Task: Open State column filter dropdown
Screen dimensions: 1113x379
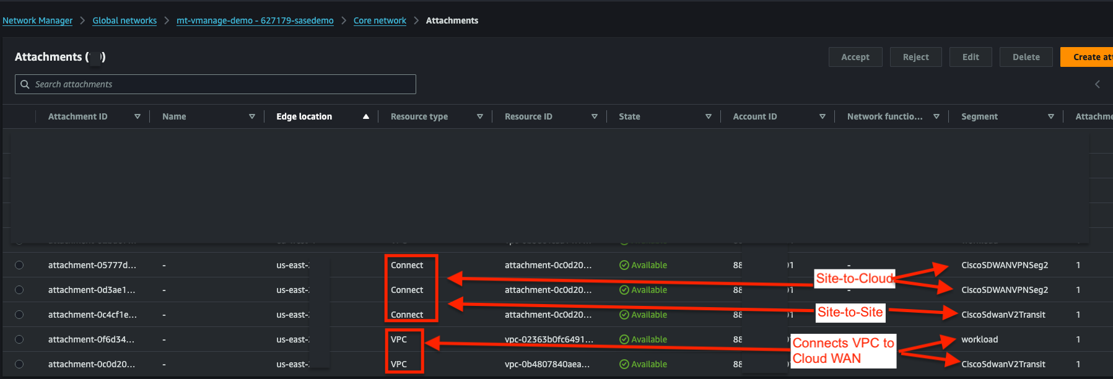Action: [709, 116]
